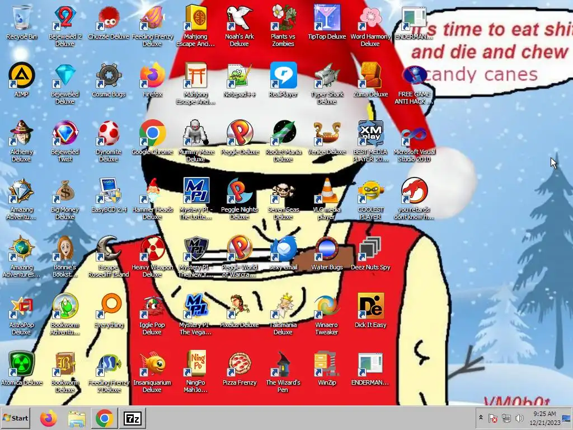Select the Peggle Nights Deluxe icon

click(x=239, y=199)
